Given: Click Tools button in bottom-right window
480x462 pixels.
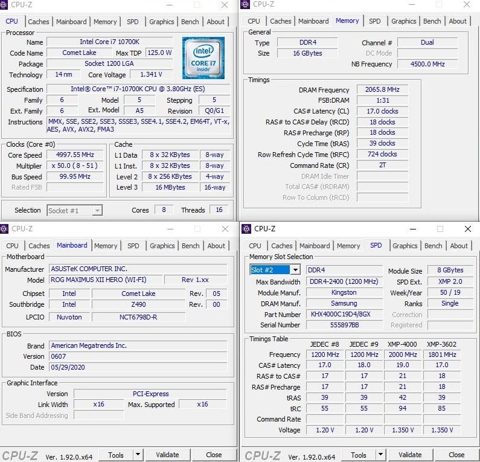Looking at the screenshot, I should click(359, 455).
